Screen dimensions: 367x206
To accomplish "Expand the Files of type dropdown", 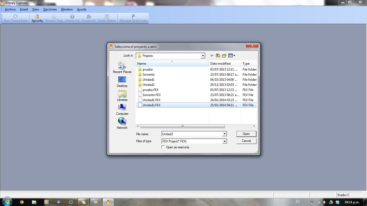I will pos(225,141).
